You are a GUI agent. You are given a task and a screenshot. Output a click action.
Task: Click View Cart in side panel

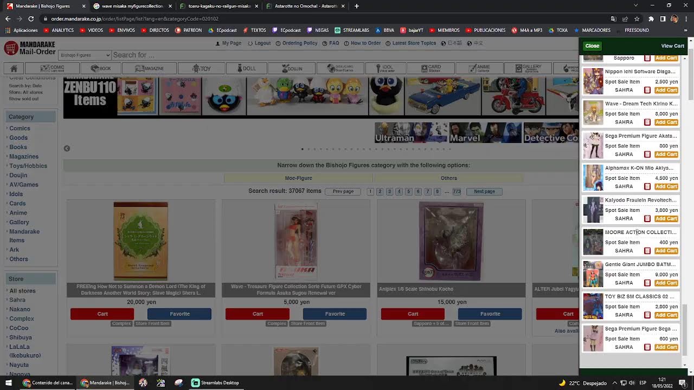(672, 46)
